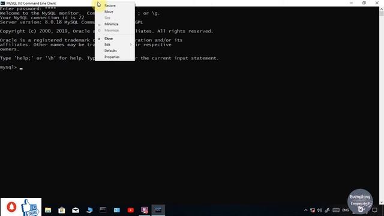This screenshot has height=216, width=384.
Task: Open the Action Center notifications icon
Action: pyautogui.click(x=374, y=210)
